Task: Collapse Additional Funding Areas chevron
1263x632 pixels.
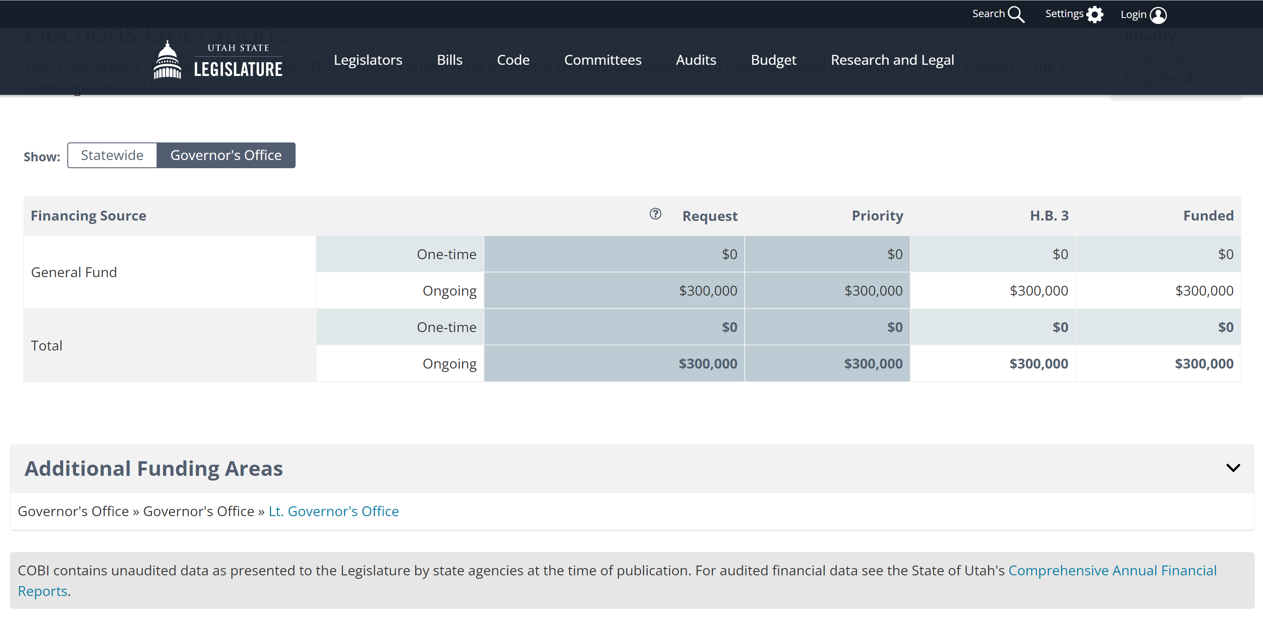Action: [1233, 468]
